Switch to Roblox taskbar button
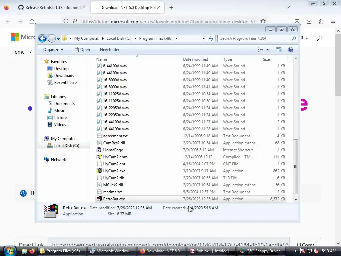Screen dimensions: 341x256 (x=211, y=251)
